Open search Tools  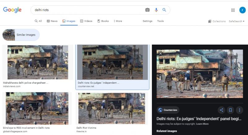pyautogui.click(x=160, y=21)
